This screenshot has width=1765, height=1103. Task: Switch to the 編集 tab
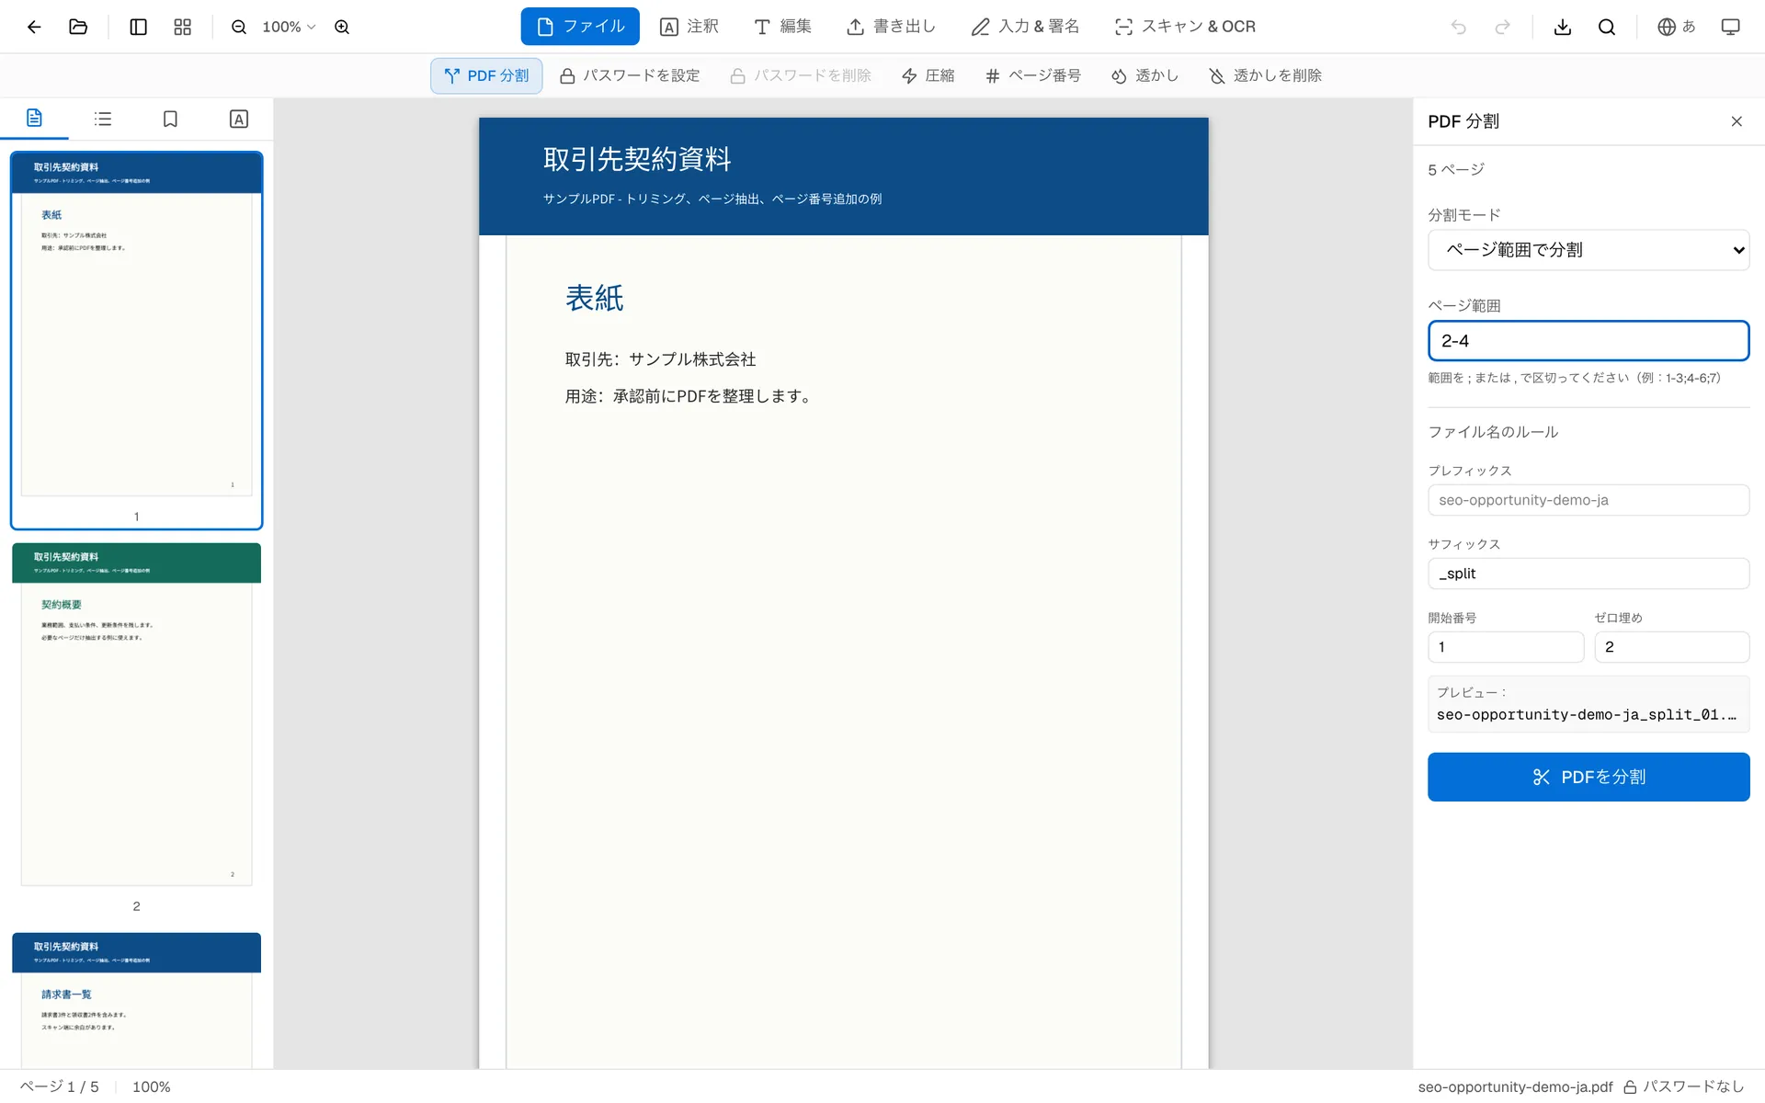point(782,27)
